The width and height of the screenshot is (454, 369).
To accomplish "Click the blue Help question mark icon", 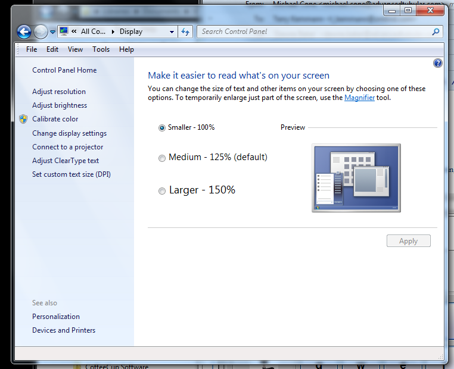I will (x=438, y=63).
